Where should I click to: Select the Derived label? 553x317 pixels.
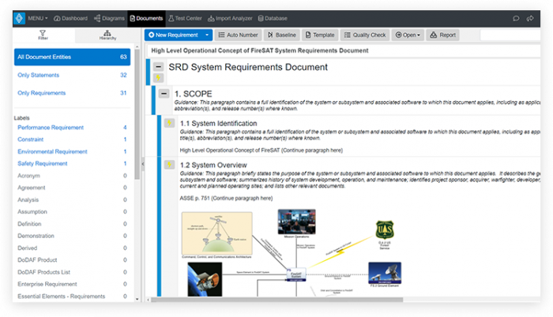pyautogui.click(x=27, y=248)
